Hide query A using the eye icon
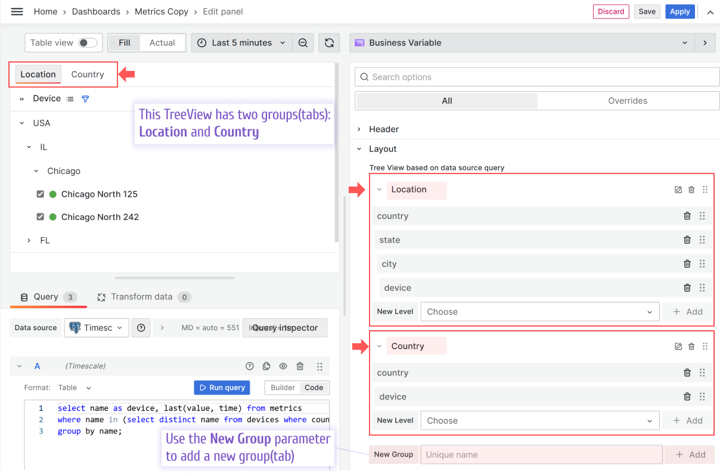Screen dimensions: 720x475 click(283, 366)
